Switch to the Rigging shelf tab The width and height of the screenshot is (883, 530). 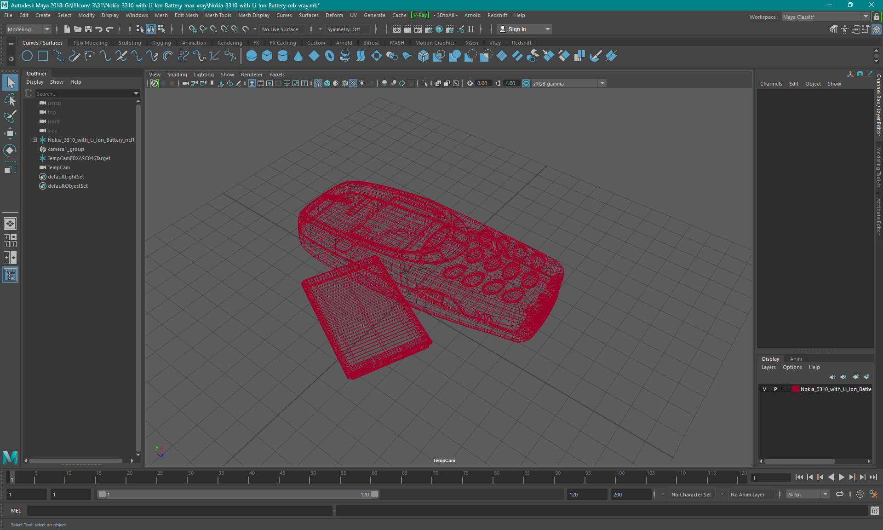tap(161, 43)
